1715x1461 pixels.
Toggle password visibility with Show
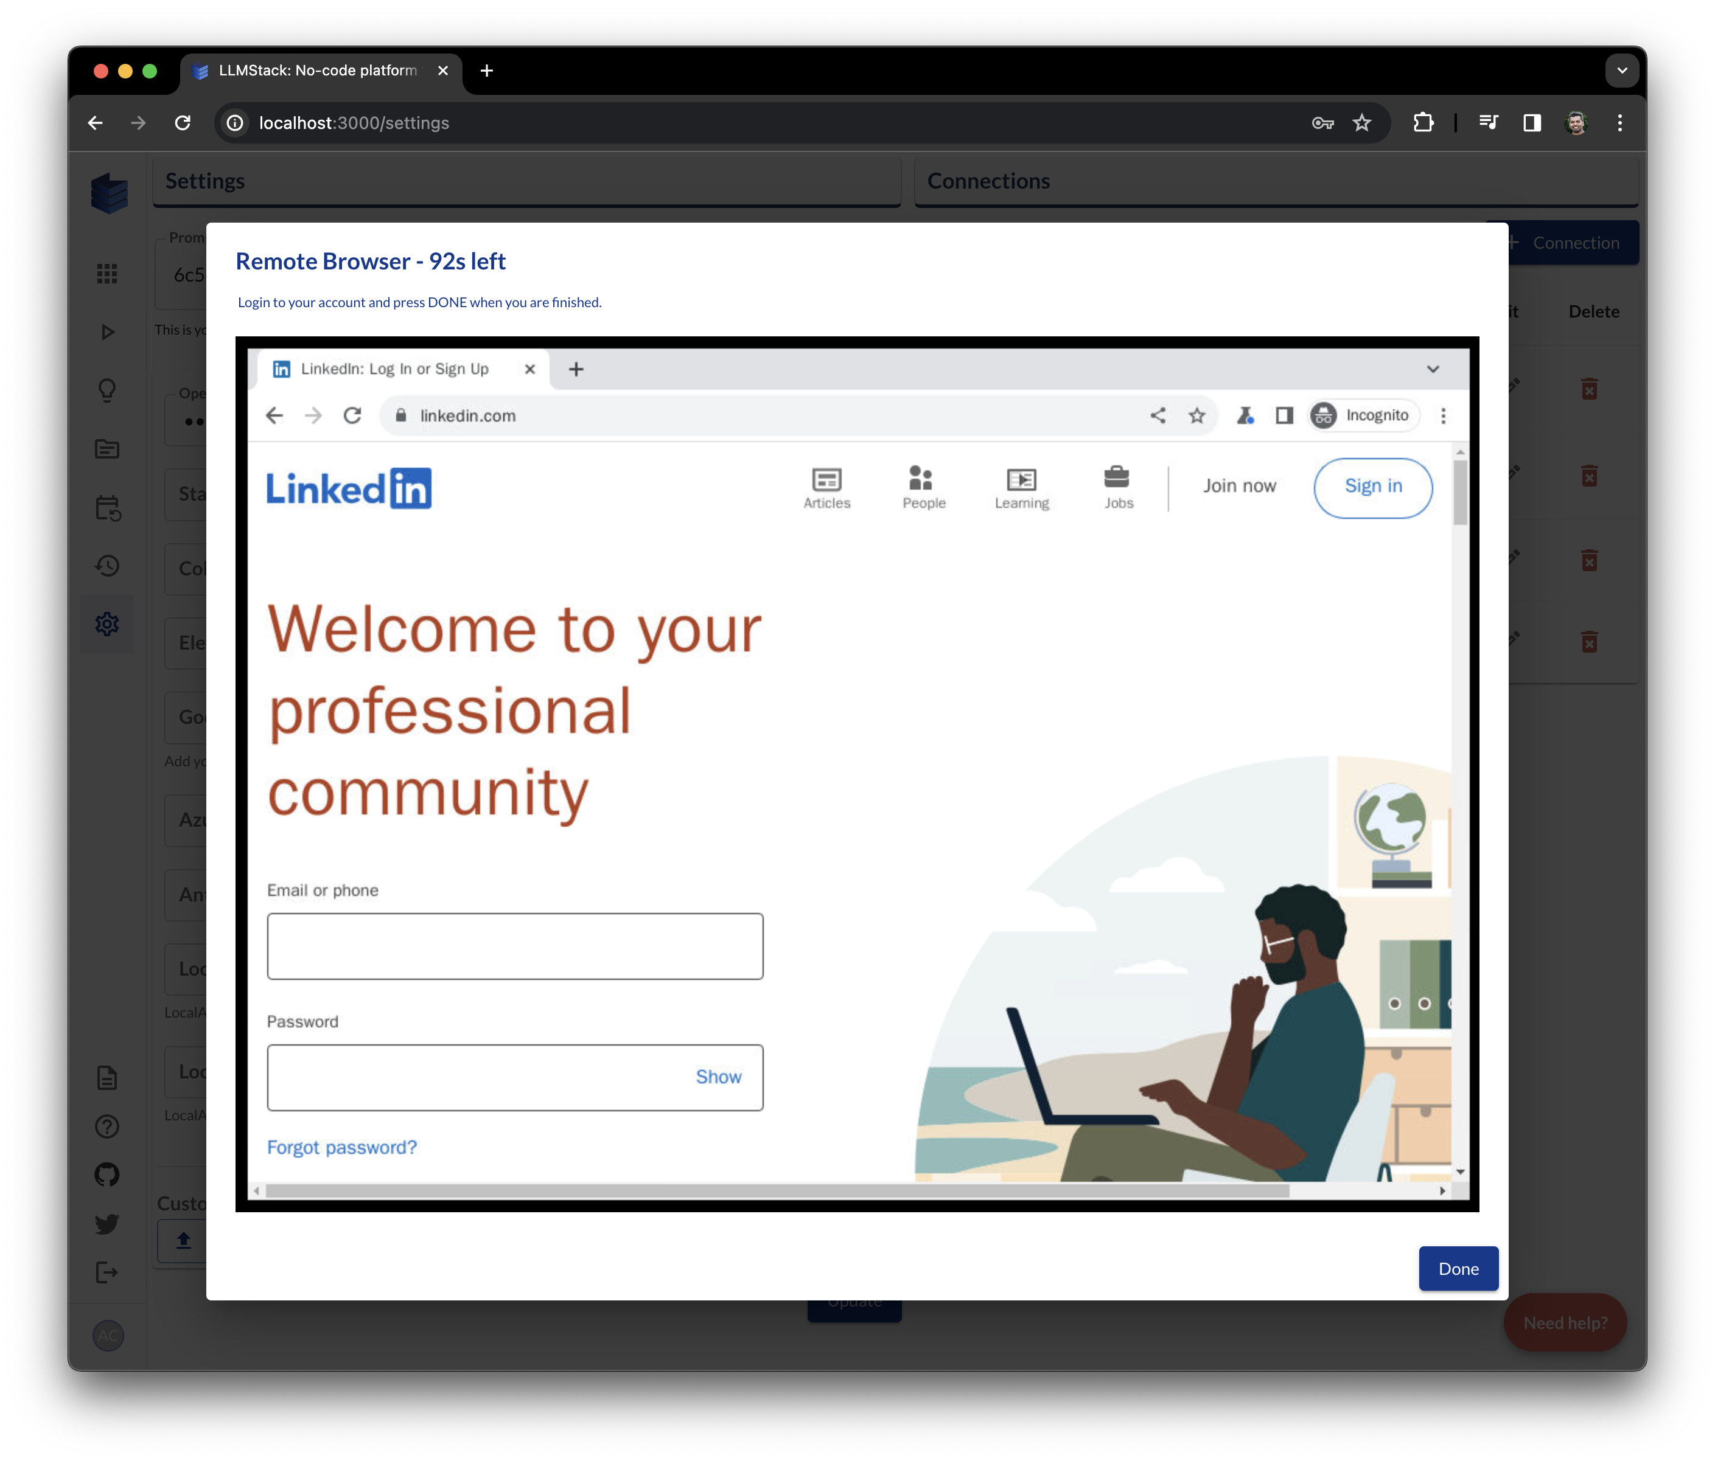point(718,1077)
